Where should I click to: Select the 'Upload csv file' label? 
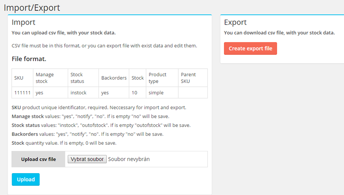(38, 159)
